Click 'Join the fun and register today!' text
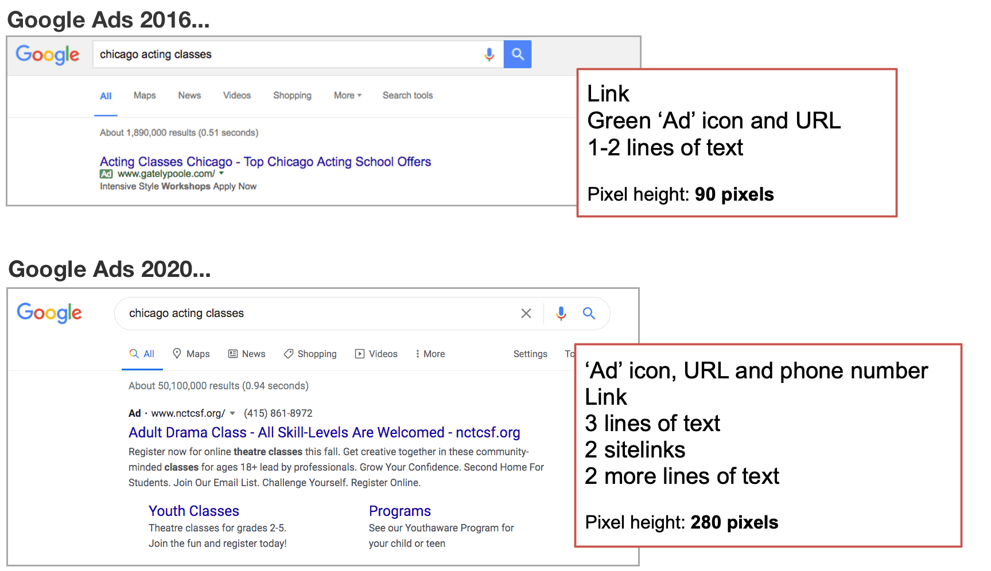Image resolution: width=991 pixels, height=571 pixels. [x=217, y=543]
